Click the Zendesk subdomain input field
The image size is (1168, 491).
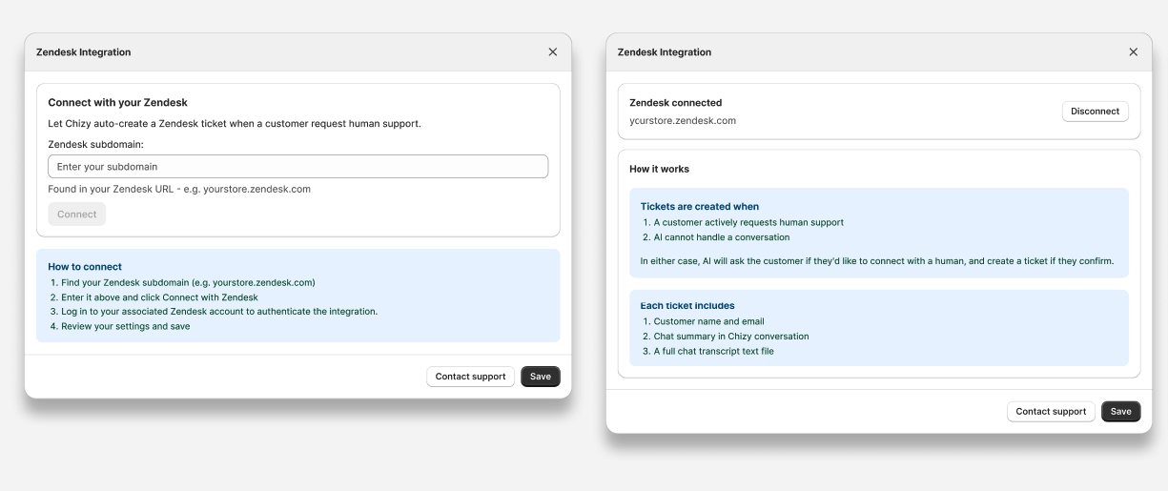pyautogui.click(x=298, y=167)
